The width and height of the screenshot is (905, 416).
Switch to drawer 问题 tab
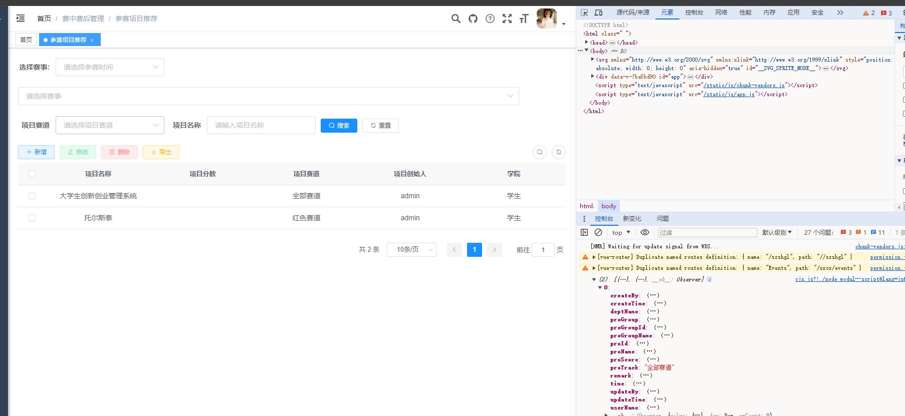click(663, 219)
